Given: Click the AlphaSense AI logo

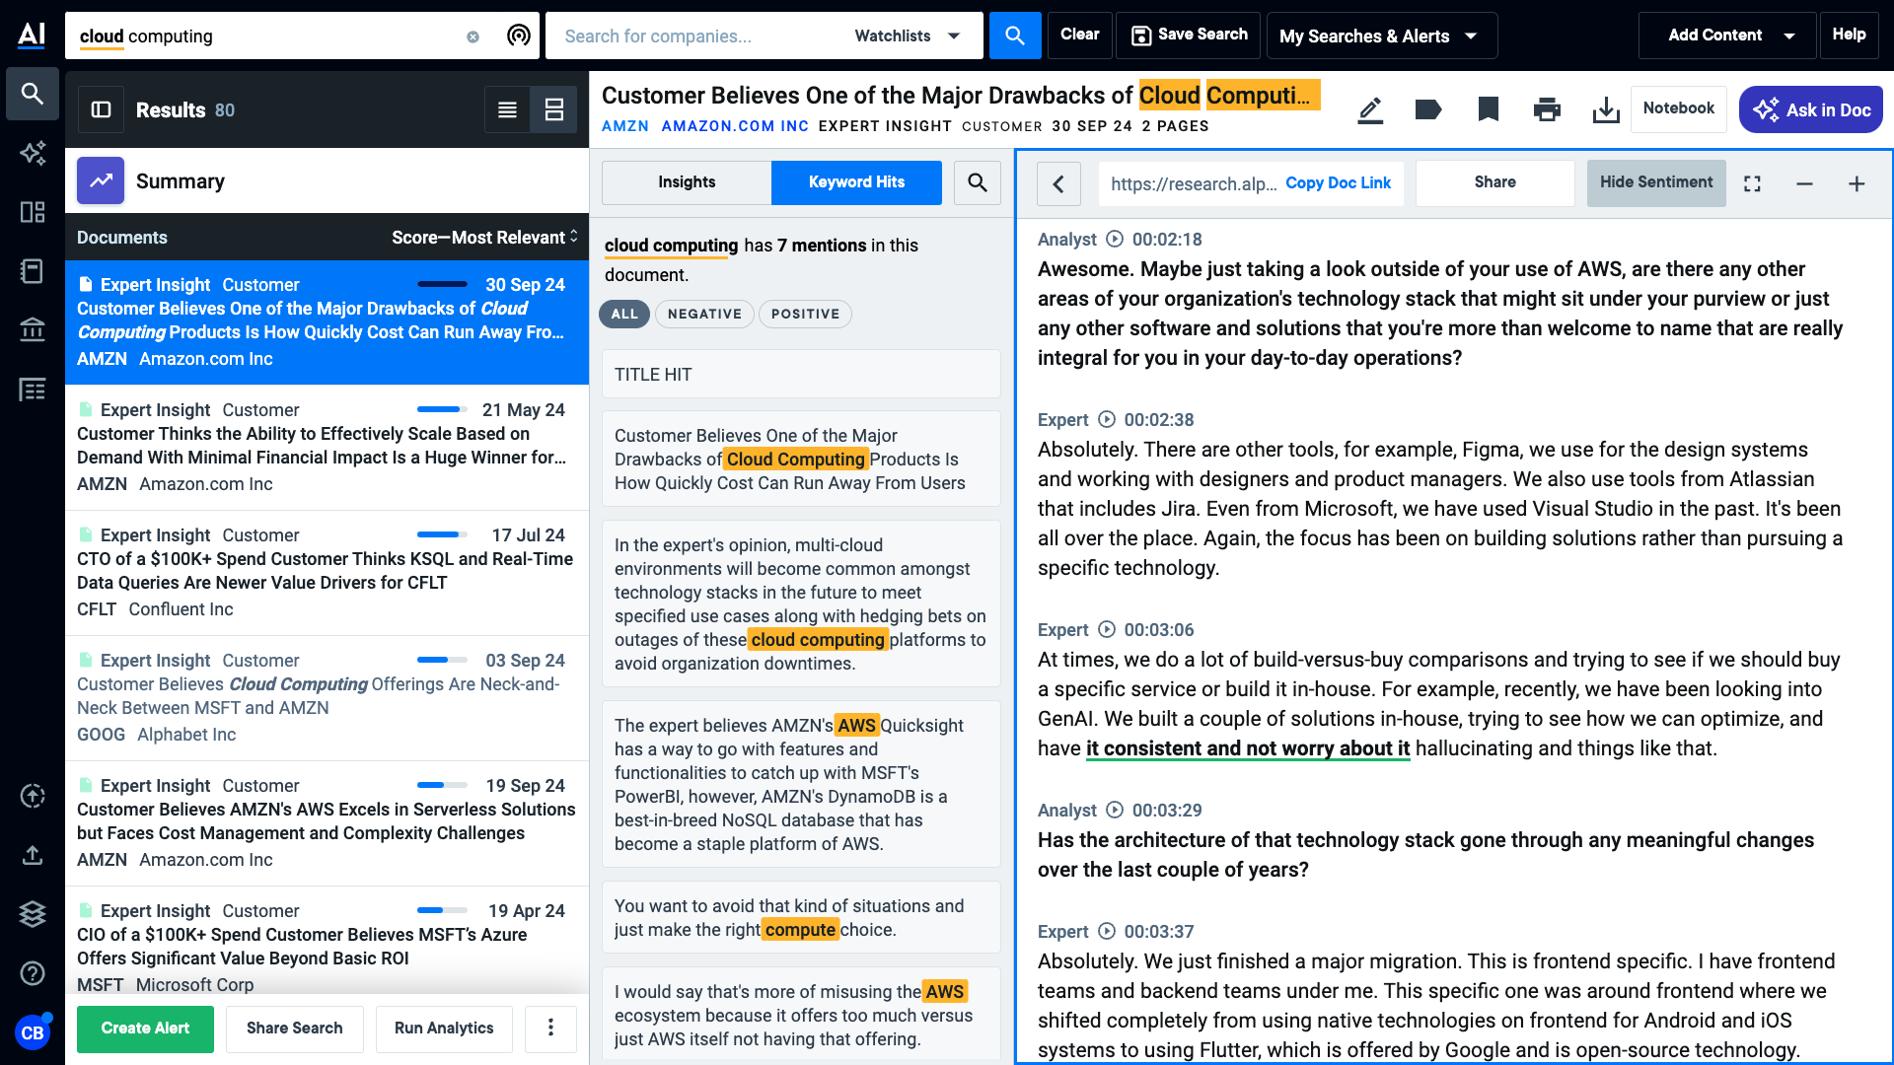Looking at the screenshot, I should click(32, 35).
